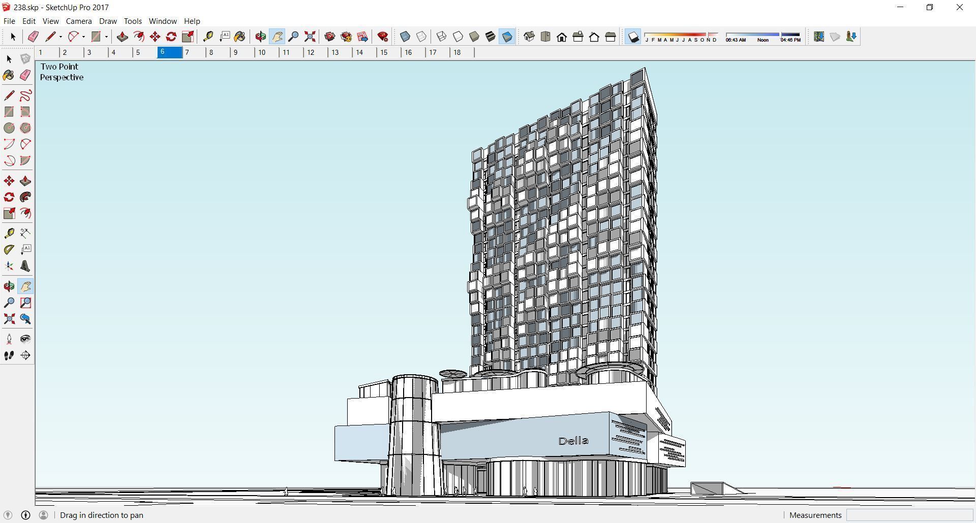Enable Hidden Line face style
Viewport: 976px width, 523px height.
click(x=458, y=37)
